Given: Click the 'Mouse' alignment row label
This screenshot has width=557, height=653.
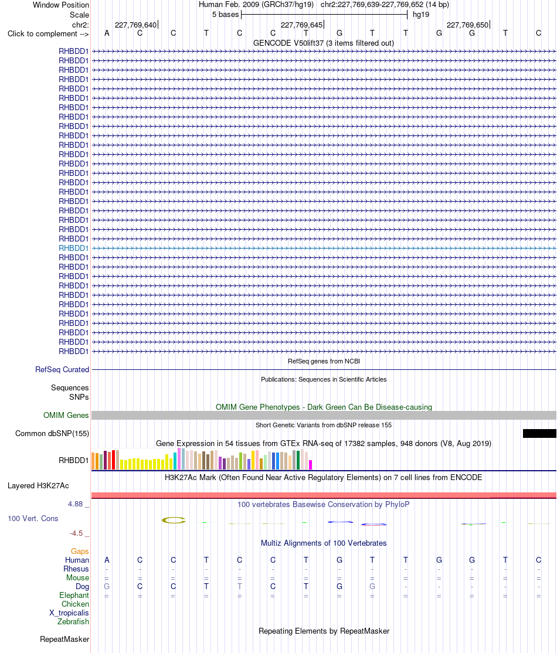Looking at the screenshot, I should coord(77,577).
